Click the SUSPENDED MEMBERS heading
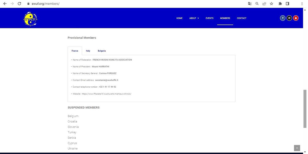This screenshot has width=308, height=154. point(84,108)
